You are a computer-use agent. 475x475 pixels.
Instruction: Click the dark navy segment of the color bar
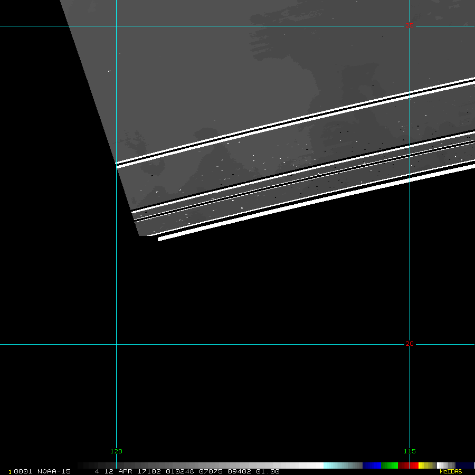click(465, 465)
